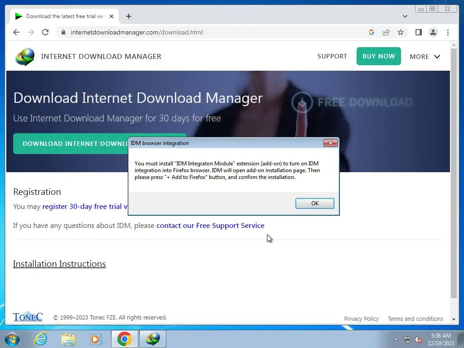Switch to IDM taskbar button
The height and width of the screenshot is (348, 464).
tap(153, 339)
